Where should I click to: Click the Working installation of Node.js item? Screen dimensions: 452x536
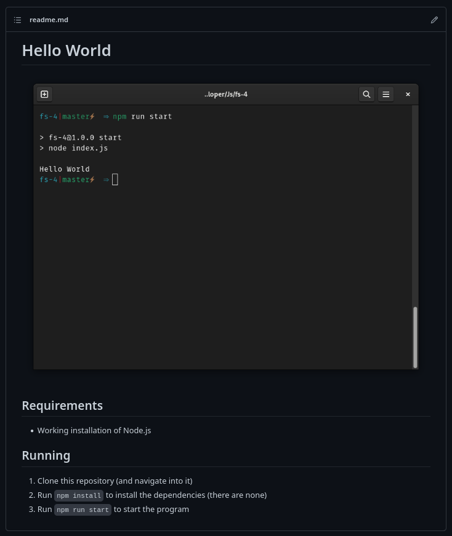[x=94, y=430]
